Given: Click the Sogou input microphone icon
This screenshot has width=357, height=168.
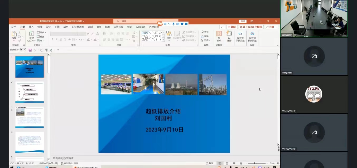Looking at the screenshot, I should [x=173, y=24].
